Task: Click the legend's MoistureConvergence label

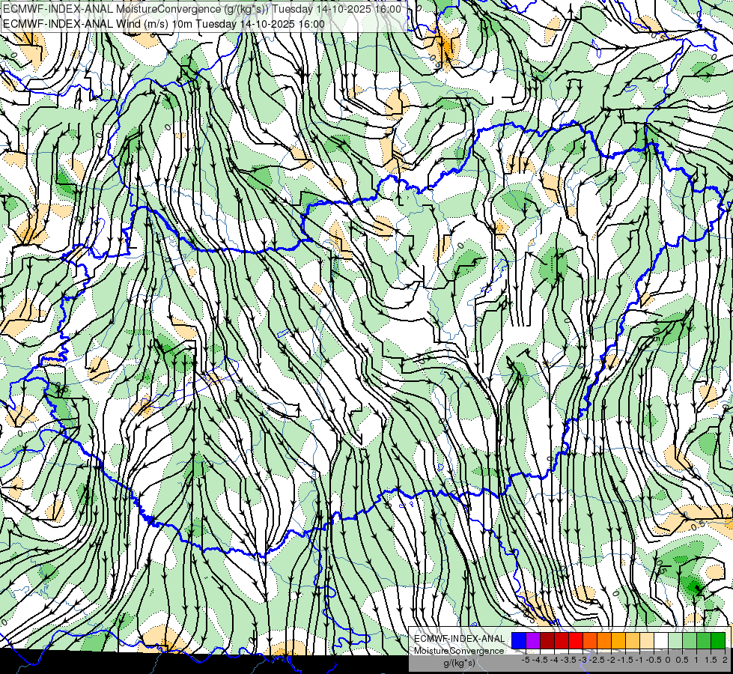Action: tap(459, 651)
